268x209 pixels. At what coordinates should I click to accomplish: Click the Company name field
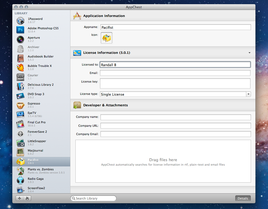pyautogui.click(x=176, y=117)
